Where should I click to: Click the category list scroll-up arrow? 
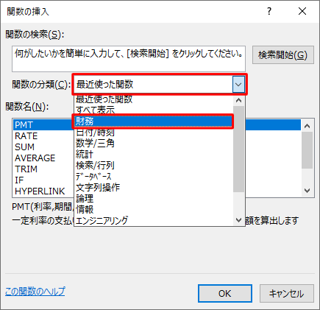pos(238,100)
